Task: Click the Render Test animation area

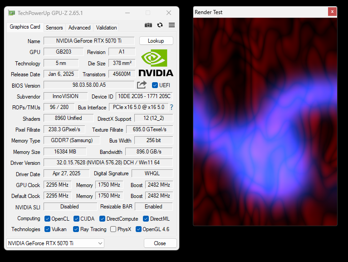Action: [265, 122]
